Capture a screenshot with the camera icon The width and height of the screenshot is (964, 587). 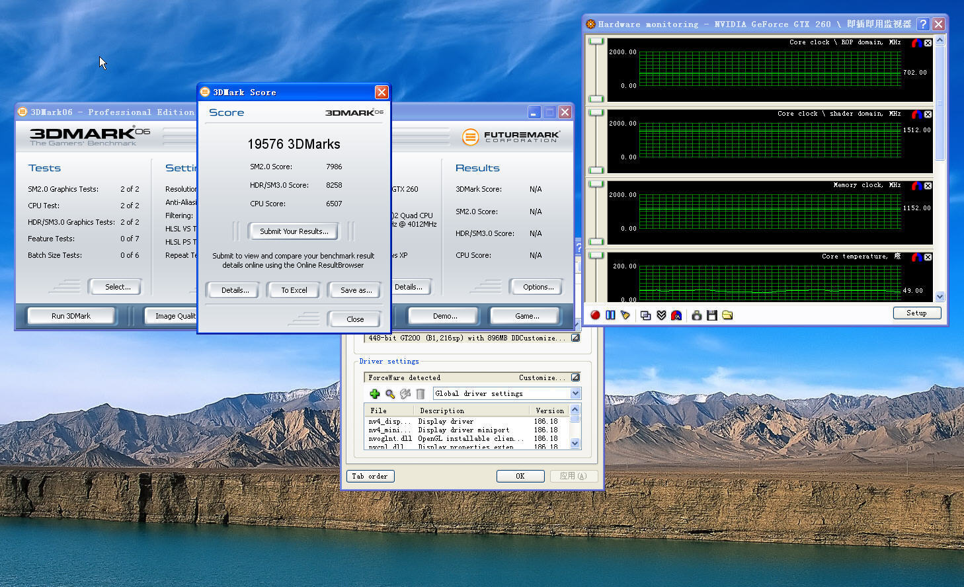point(696,315)
